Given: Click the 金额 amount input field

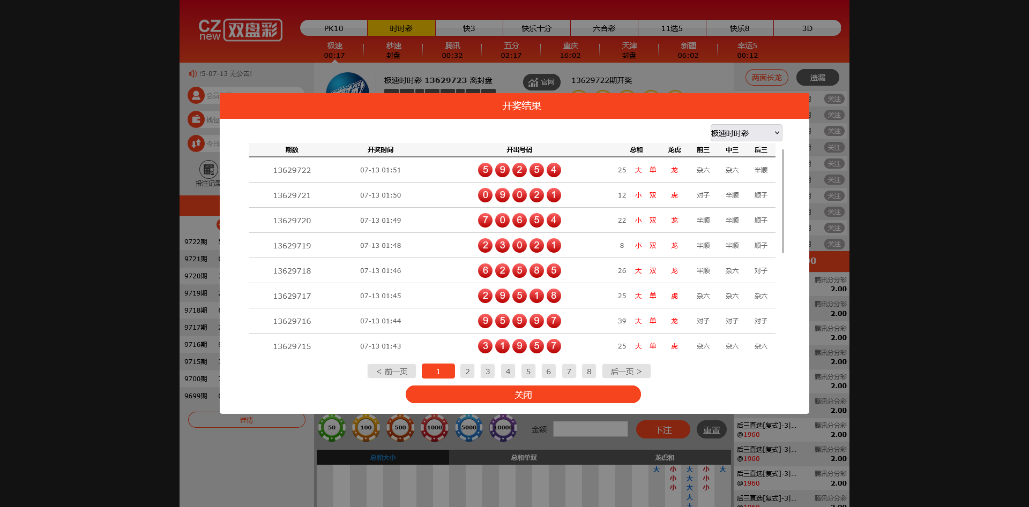Looking at the screenshot, I should click(591, 429).
